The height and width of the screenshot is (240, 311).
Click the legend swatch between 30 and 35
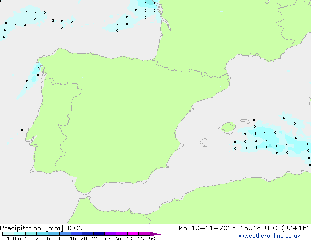tap(110, 234)
